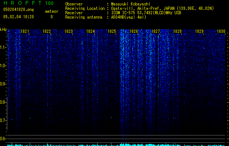Select the filename 0502041820.png
The image size is (229, 146).
(19, 9)
